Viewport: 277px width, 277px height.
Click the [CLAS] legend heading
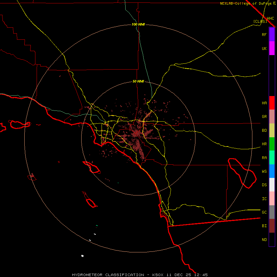point(260,21)
